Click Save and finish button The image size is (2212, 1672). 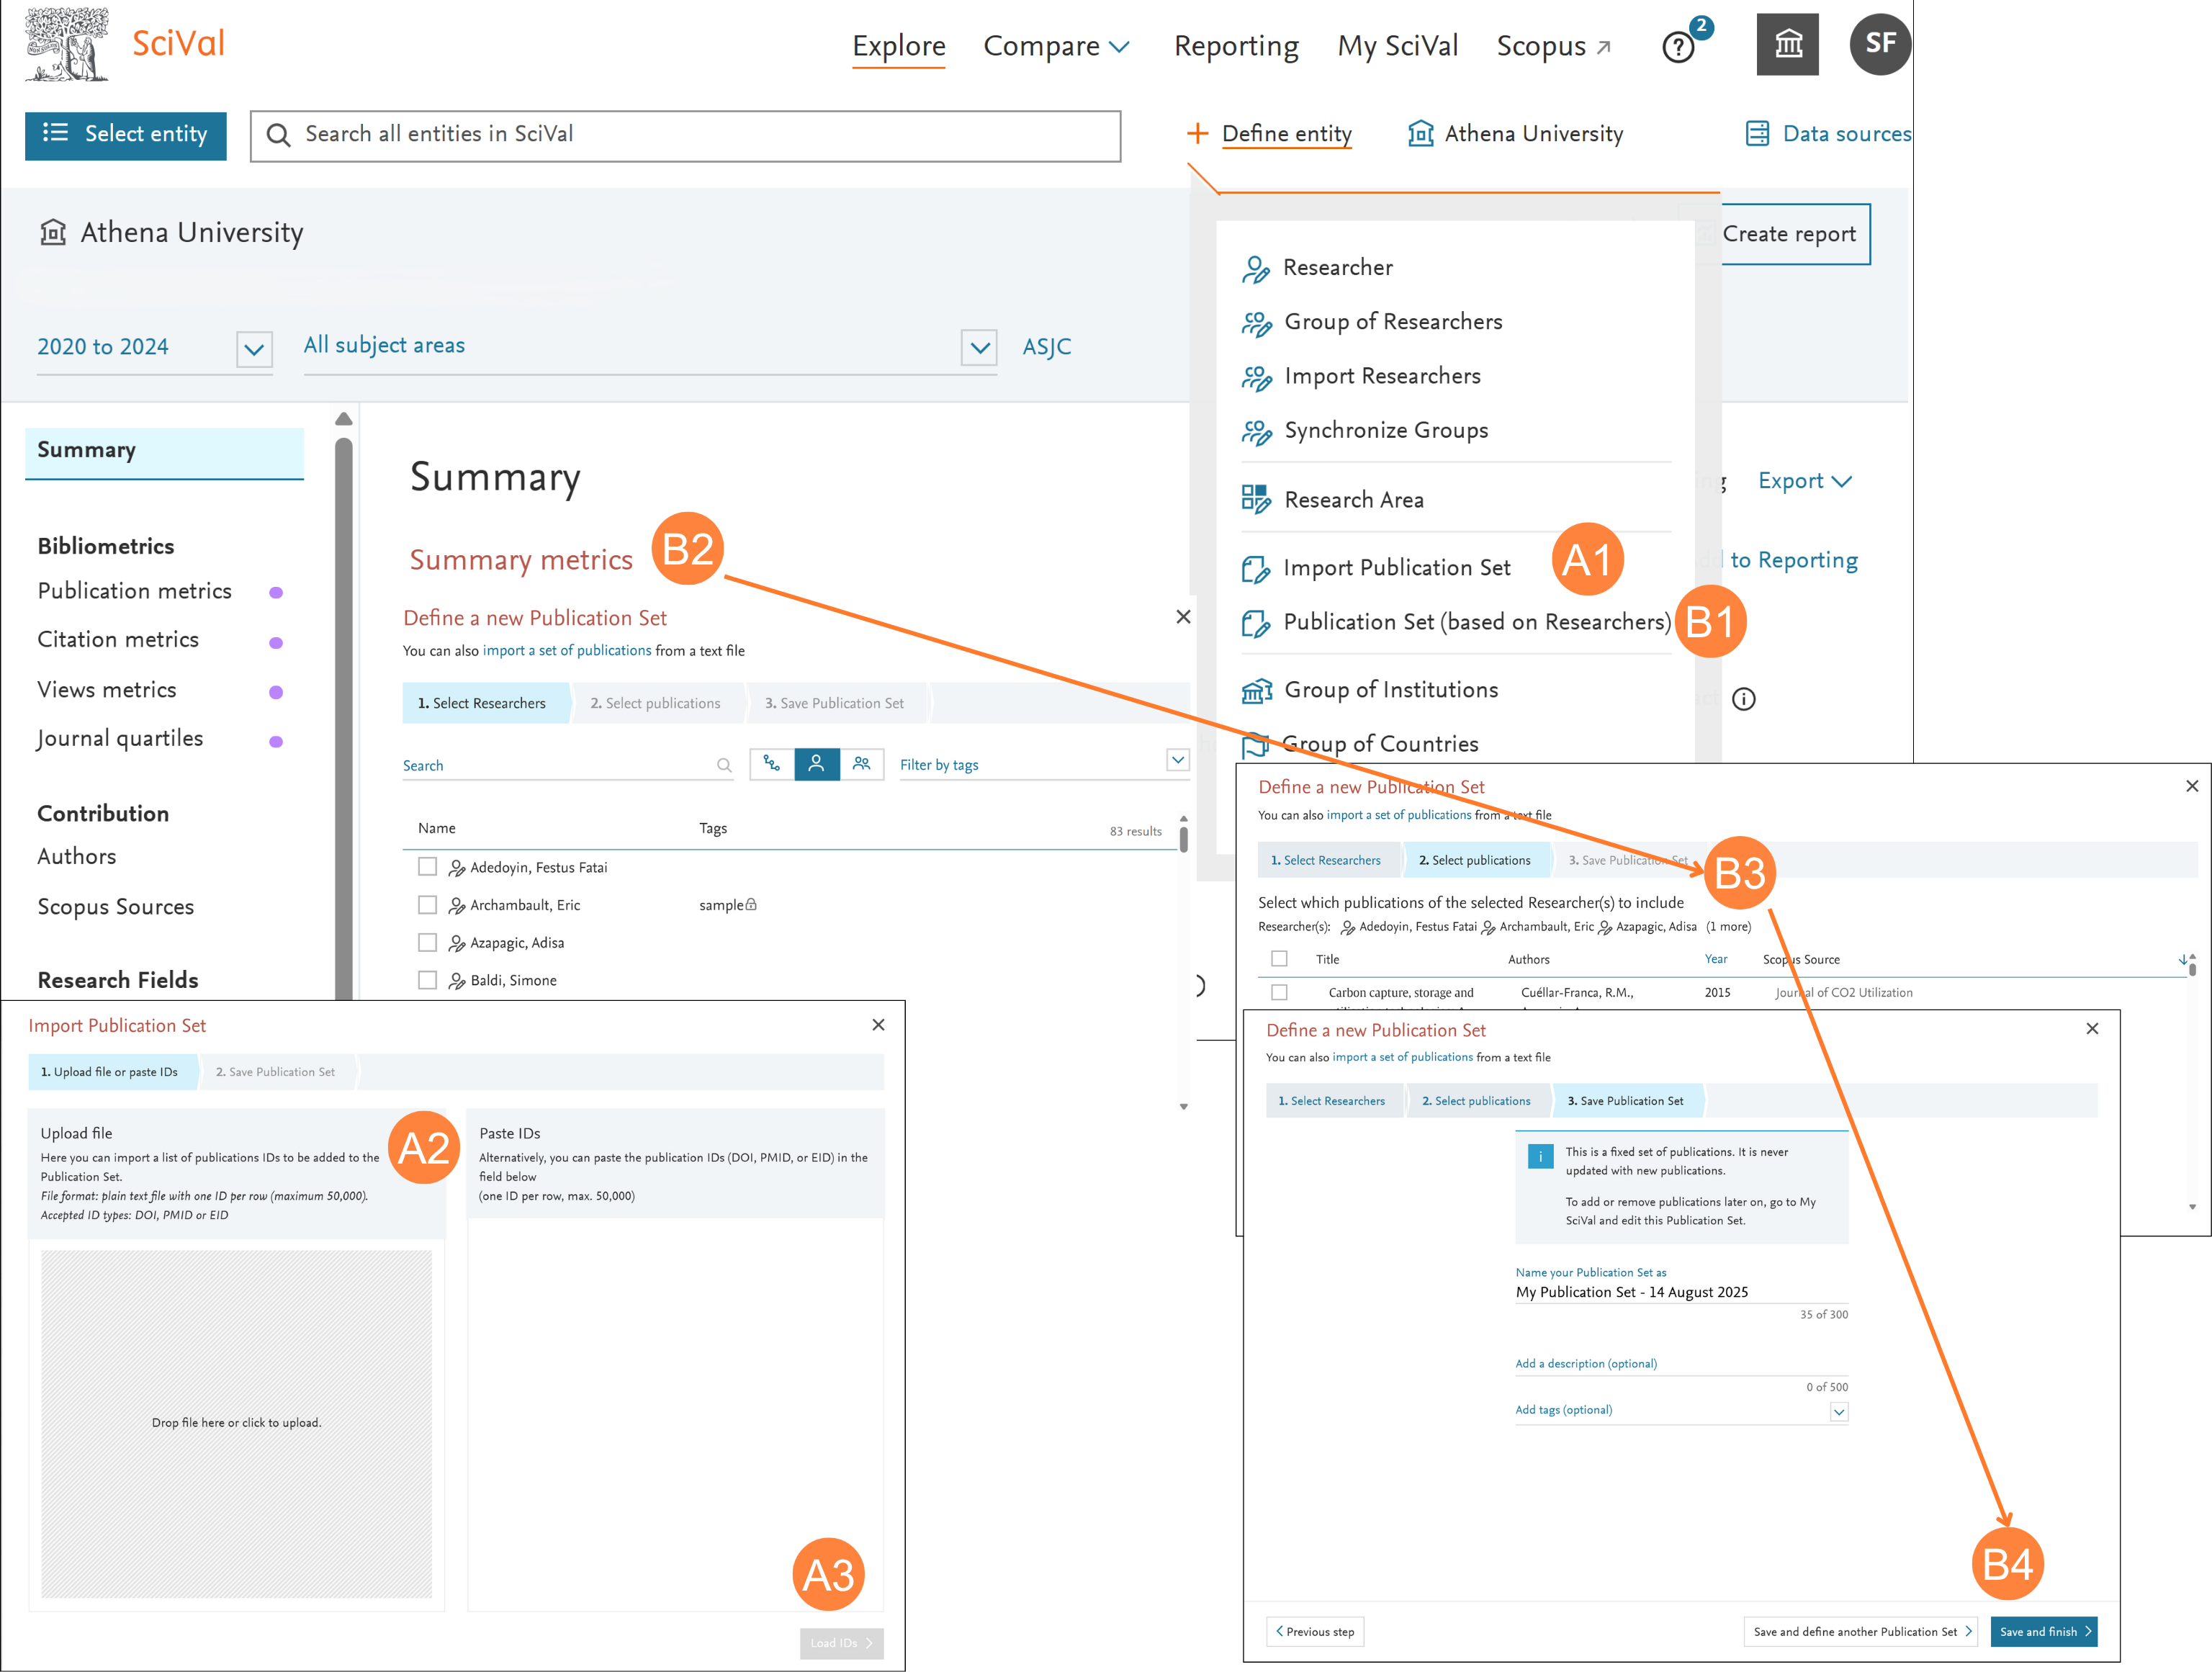2043,1631
